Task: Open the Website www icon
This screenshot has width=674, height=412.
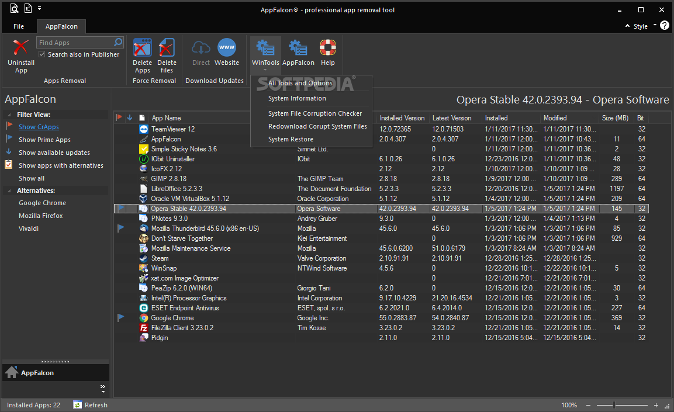Action: click(x=227, y=47)
